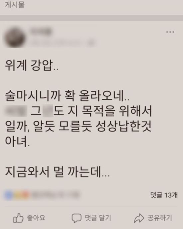Click the line 술마시니까 확 올라오네..
183x229 pixels.
coord(67,96)
